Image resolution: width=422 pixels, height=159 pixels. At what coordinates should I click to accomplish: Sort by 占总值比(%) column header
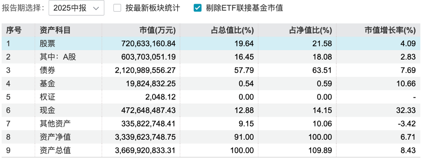232,30
